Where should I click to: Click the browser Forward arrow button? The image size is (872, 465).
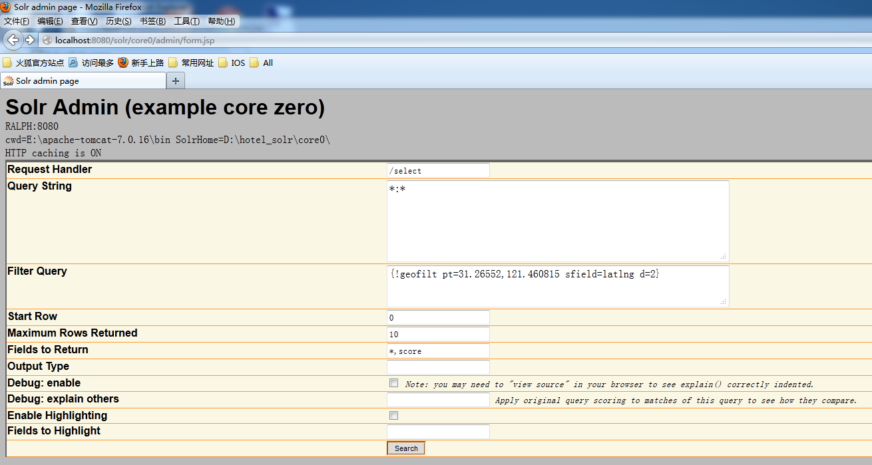pyautogui.click(x=30, y=40)
